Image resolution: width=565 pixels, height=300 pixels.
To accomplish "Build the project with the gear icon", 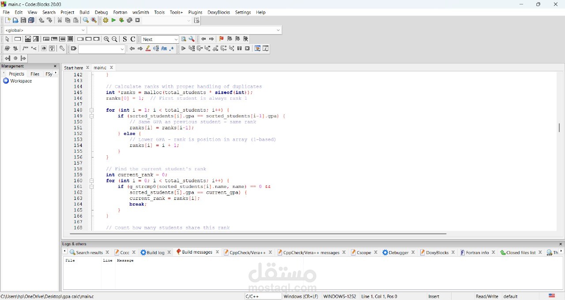I will [105, 20].
